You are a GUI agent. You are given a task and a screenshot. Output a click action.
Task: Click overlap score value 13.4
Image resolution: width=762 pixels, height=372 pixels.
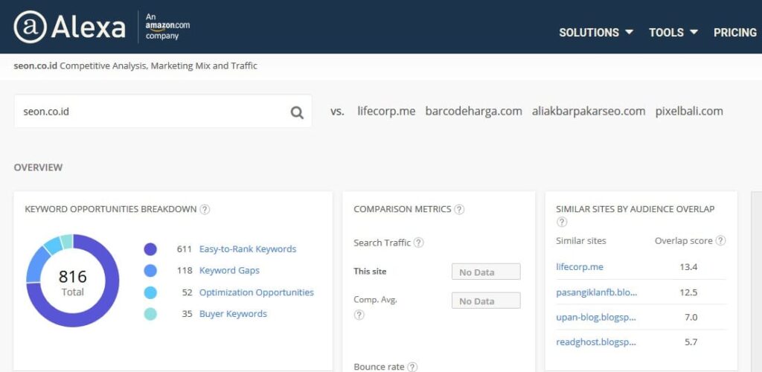689,266
